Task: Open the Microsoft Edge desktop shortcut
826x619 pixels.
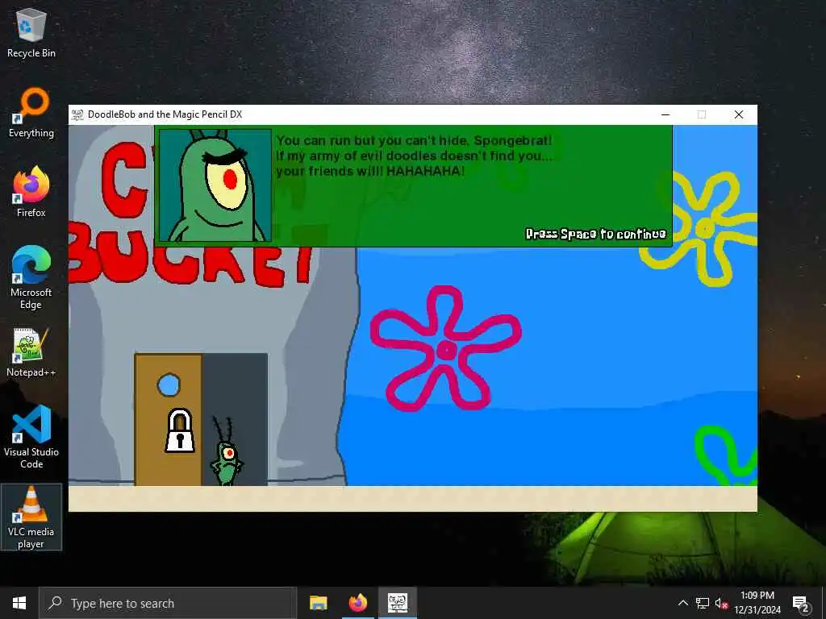Action: pyautogui.click(x=31, y=277)
